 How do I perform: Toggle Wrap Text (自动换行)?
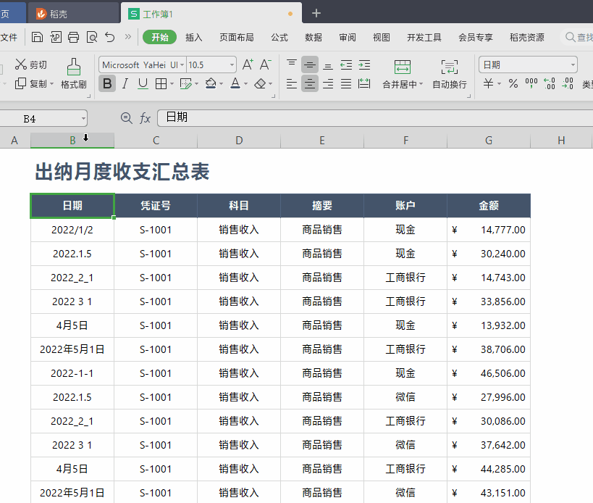(x=449, y=67)
